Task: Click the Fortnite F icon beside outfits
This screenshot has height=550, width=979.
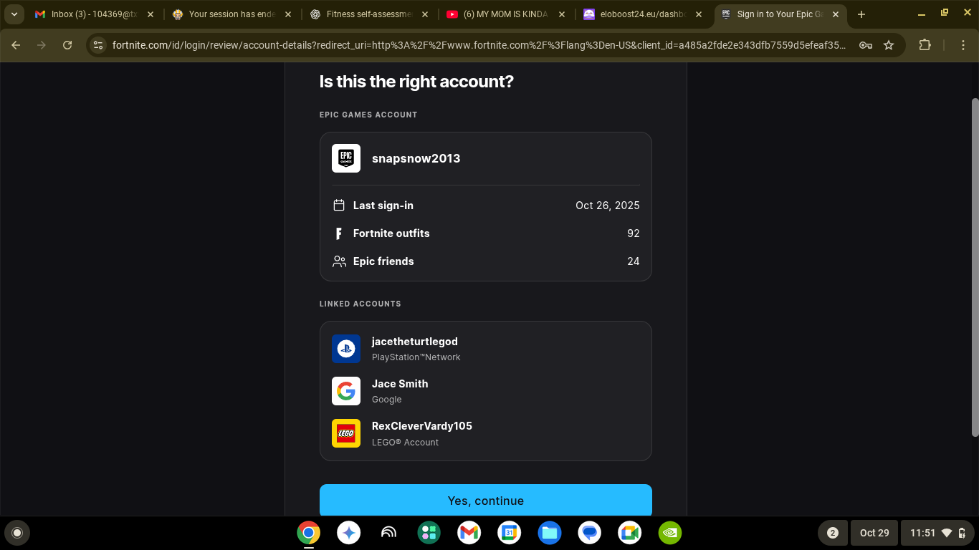Action: click(339, 233)
